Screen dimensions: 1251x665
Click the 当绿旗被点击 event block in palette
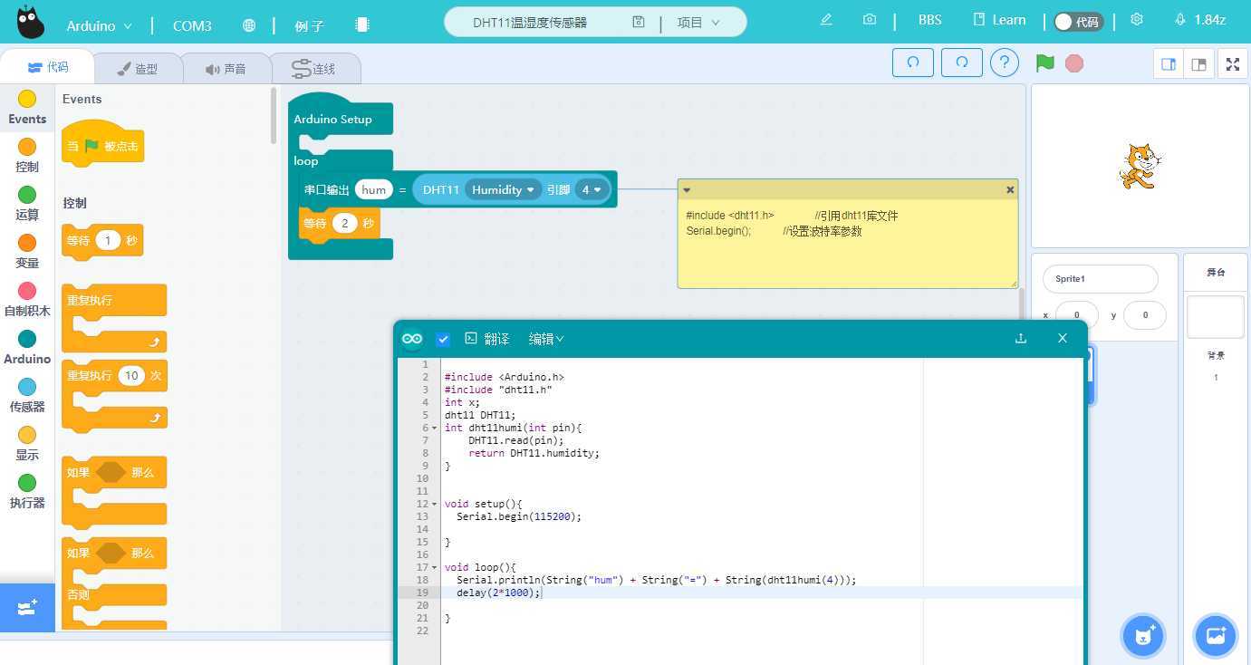tap(102, 145)
